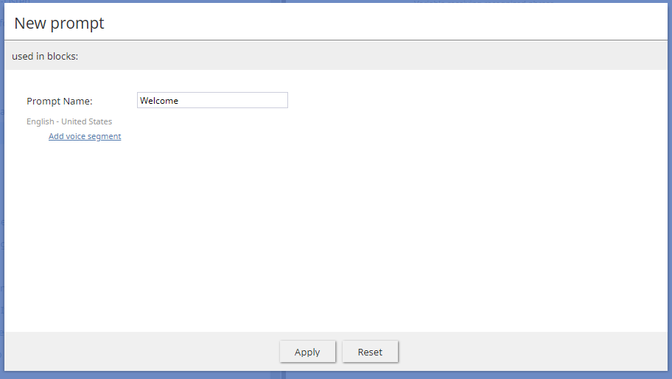Click the 'United States' part of the language text
Image resolution: width=672 pixels, height=379 pixels.
[86, 121]
